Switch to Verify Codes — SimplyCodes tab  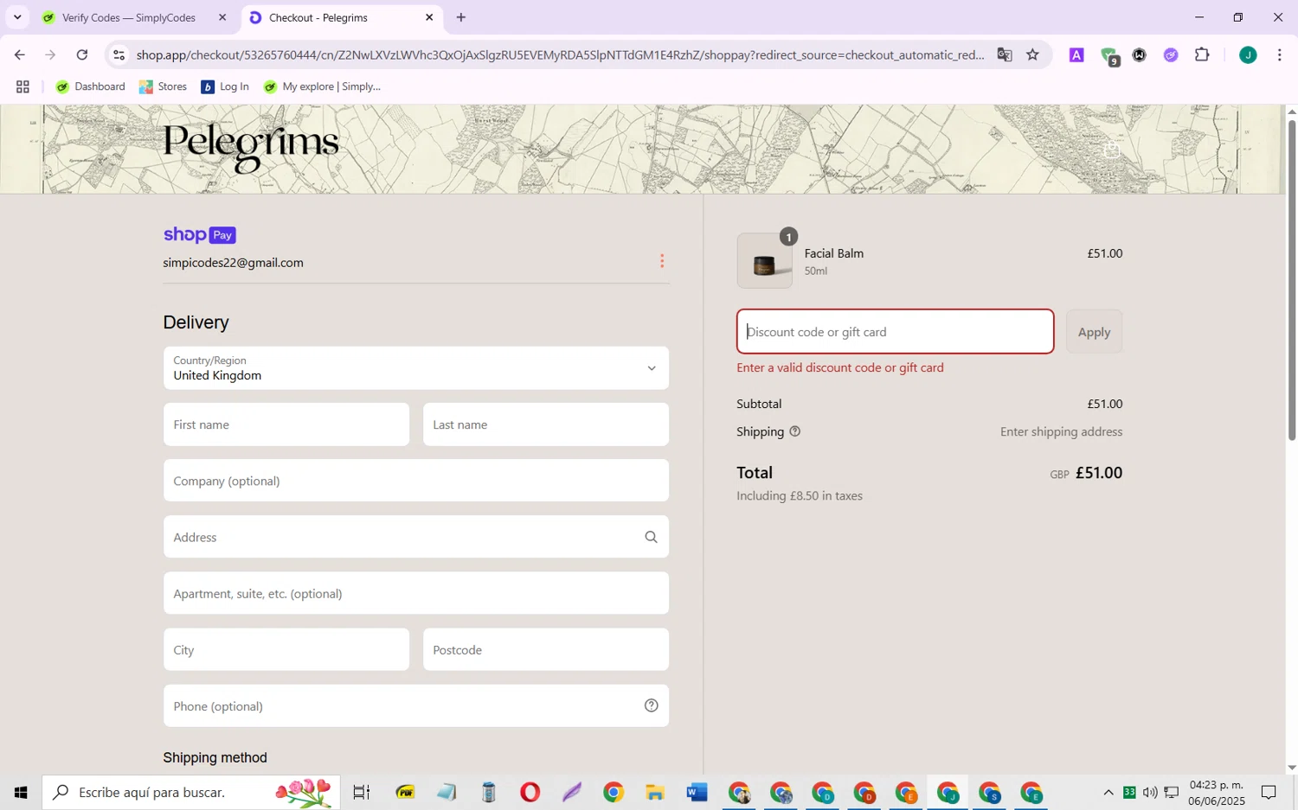click(x=132, y=17)
